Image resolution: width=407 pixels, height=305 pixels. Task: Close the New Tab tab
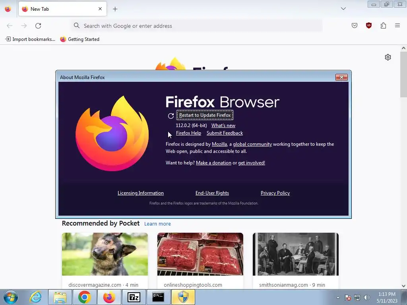click(x=100, y=9)
